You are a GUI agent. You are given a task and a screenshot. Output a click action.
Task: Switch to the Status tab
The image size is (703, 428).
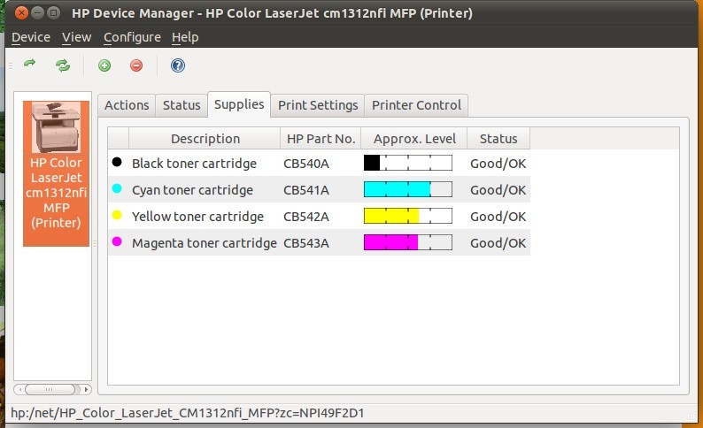click(182, 105)
